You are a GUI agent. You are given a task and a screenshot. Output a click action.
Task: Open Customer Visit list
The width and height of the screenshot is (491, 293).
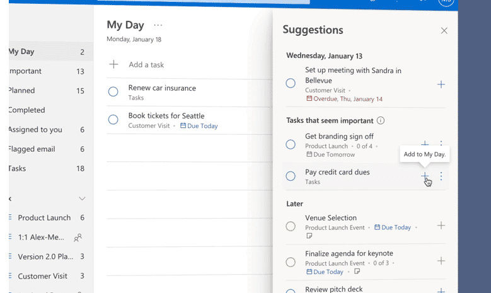(51, 276)
